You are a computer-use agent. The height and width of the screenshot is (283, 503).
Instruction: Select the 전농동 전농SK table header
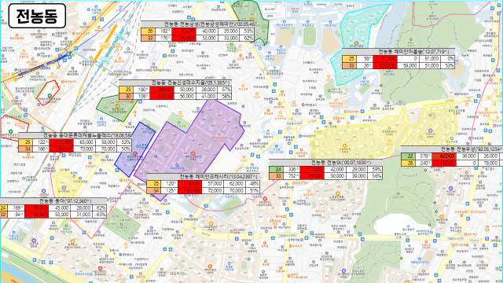(325, 163)
